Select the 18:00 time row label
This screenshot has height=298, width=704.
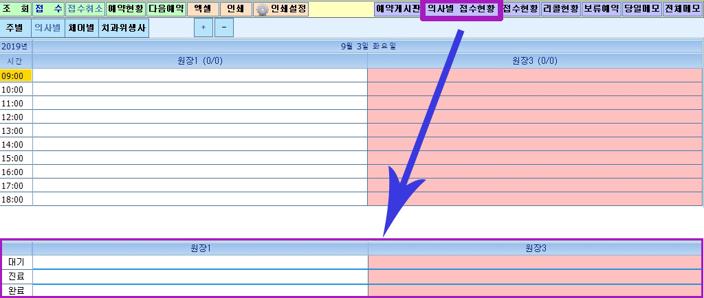(x=16, y=199)
